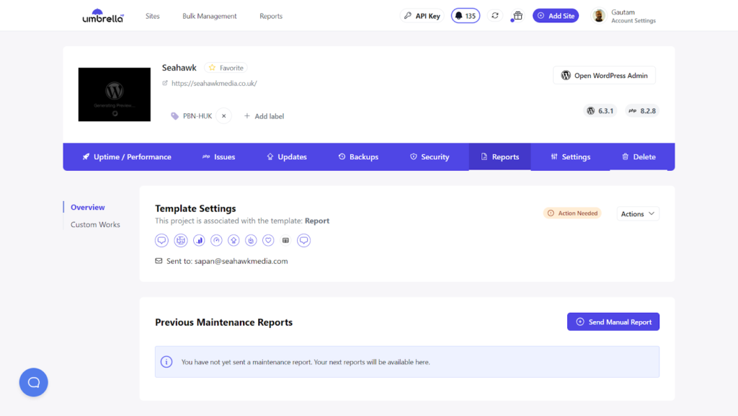Toggle Seahawk as Favorite

pos(226,68)
